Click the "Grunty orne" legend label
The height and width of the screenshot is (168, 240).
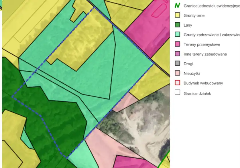point(194,15)
